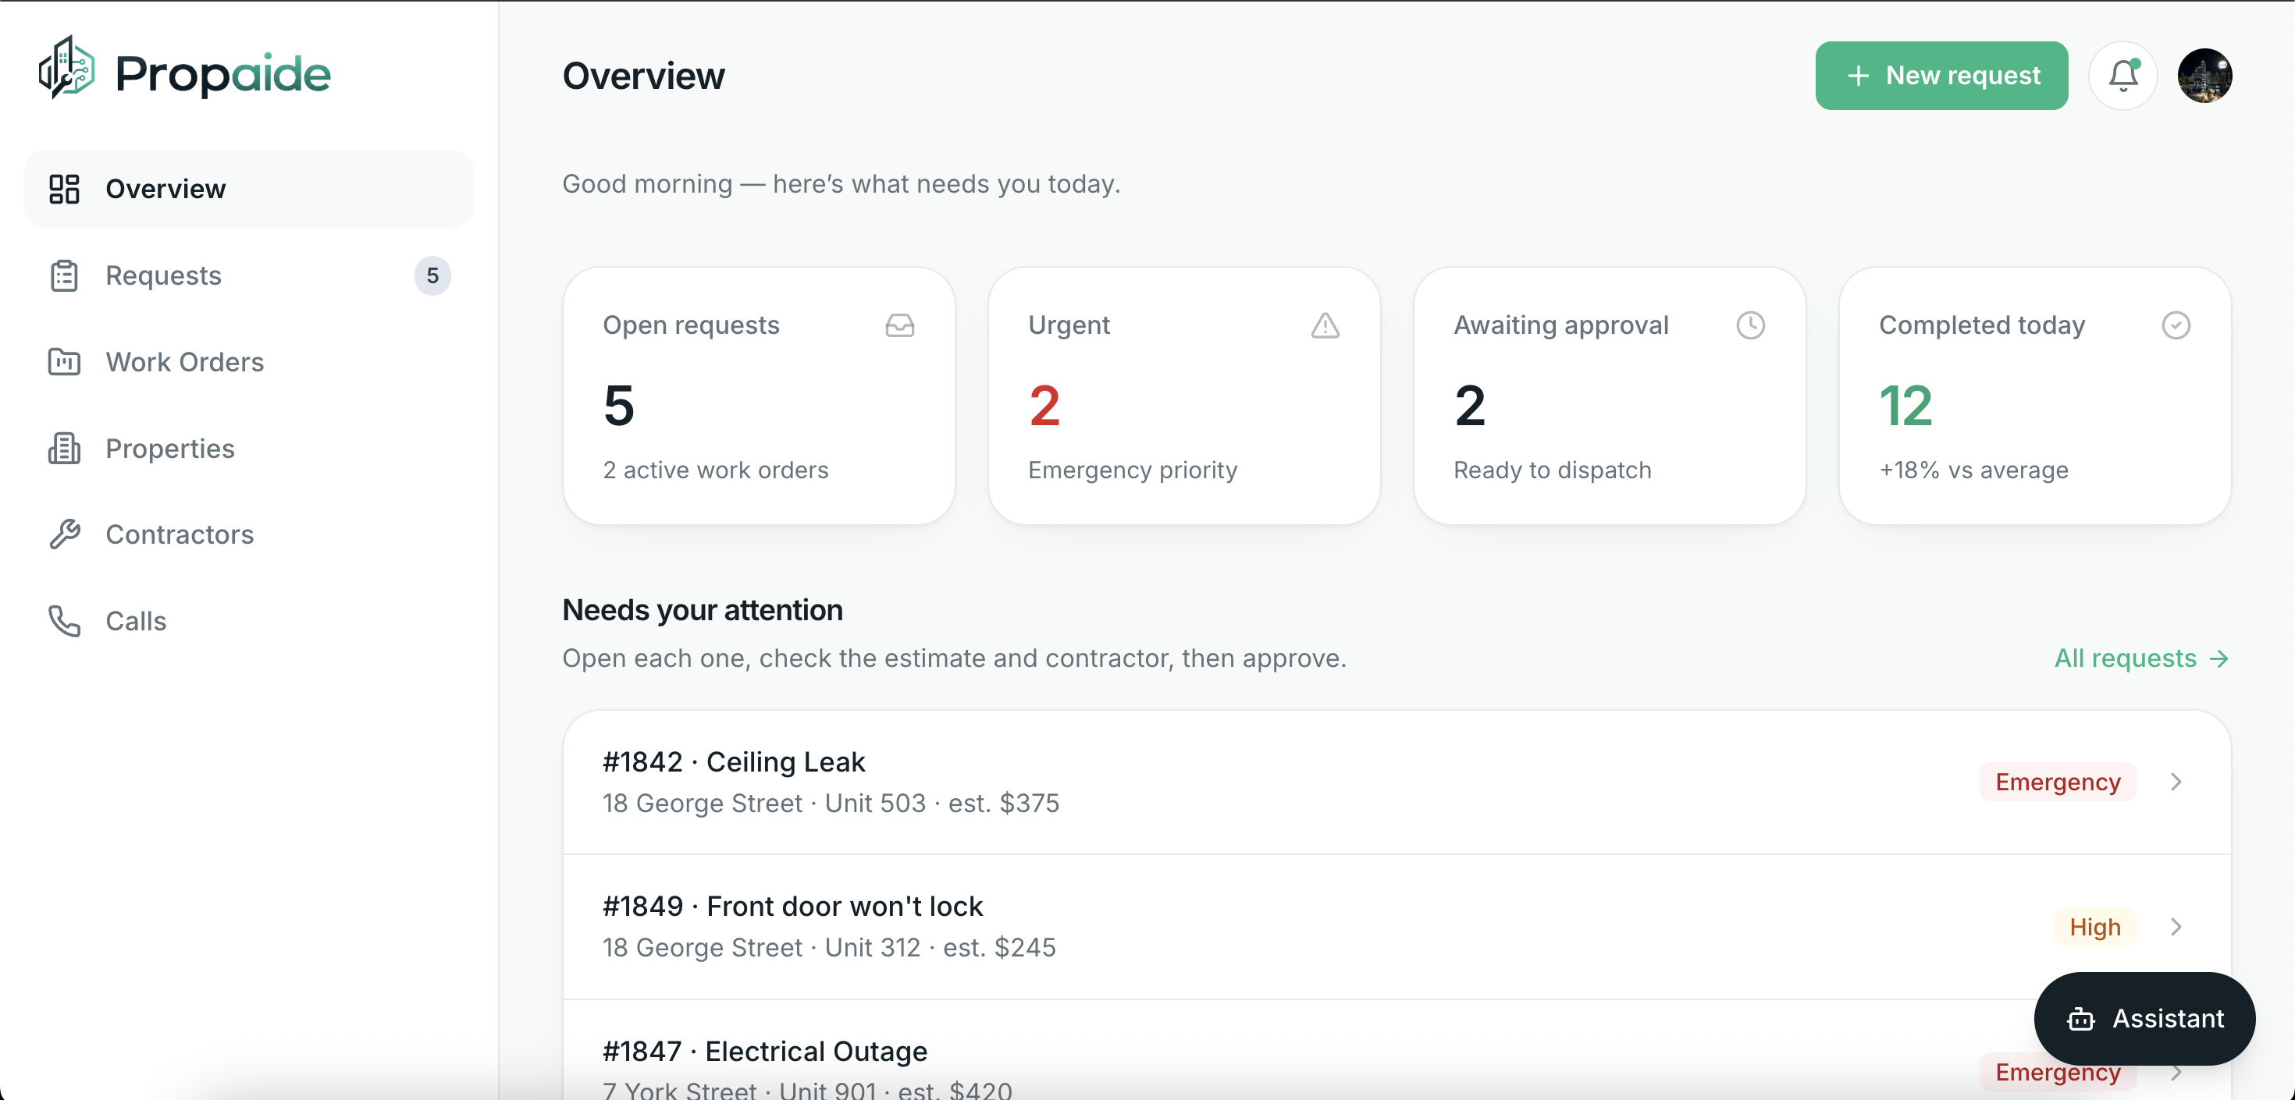Click the Work Orders folder icon
Viewport: 2295px width, 1100px height.
[64, 362]
